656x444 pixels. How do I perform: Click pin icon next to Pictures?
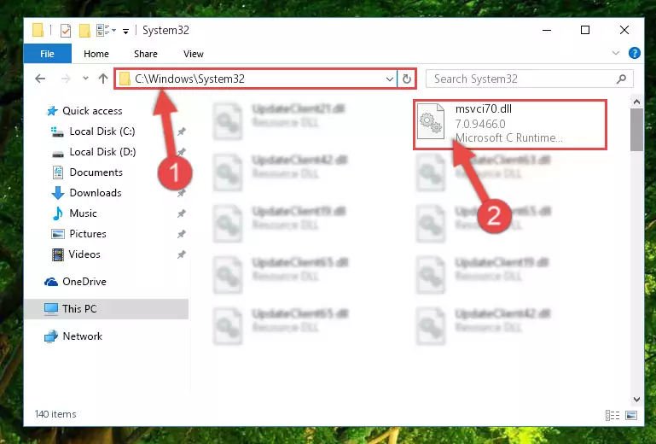coord(181,234)
